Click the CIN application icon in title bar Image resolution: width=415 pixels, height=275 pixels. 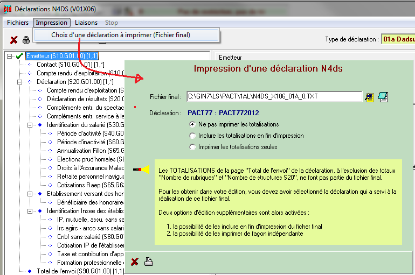pos(8,9)
